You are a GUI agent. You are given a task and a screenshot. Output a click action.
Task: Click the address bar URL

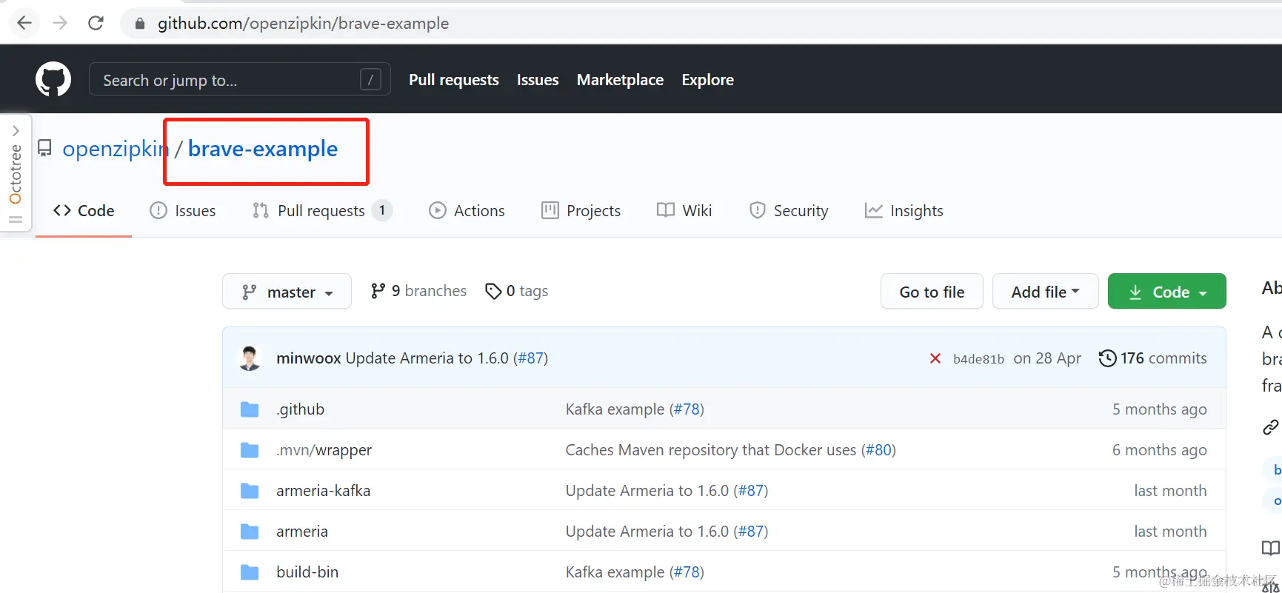coord(303,24)
